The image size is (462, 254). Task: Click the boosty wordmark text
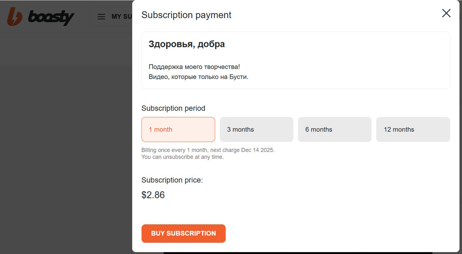pyautogui.click(x=52, y=17)
